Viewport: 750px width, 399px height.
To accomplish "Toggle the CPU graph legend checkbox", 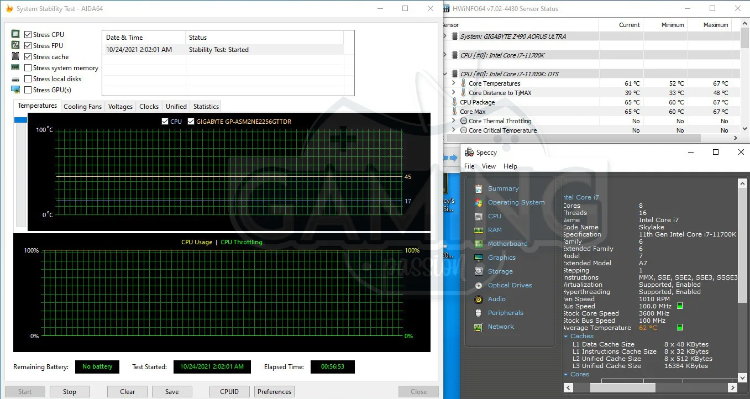I will (x=165, y=122).
